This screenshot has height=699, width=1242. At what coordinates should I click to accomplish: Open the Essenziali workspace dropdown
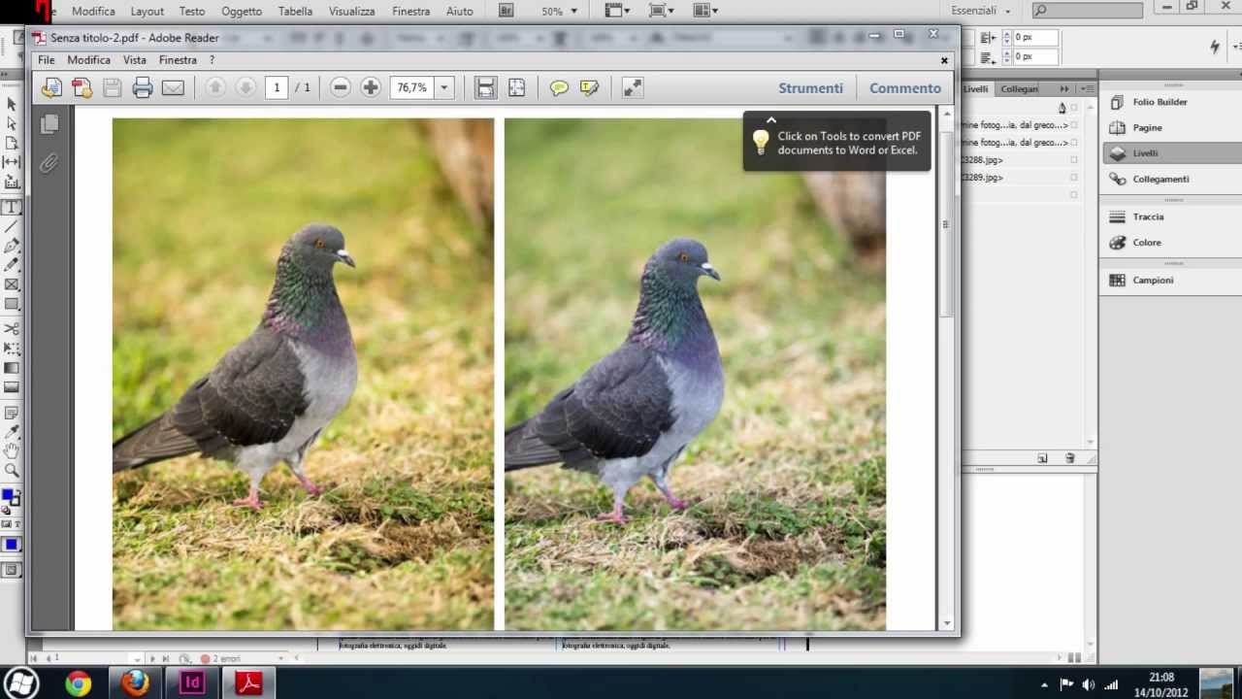(x=981, y=11)
